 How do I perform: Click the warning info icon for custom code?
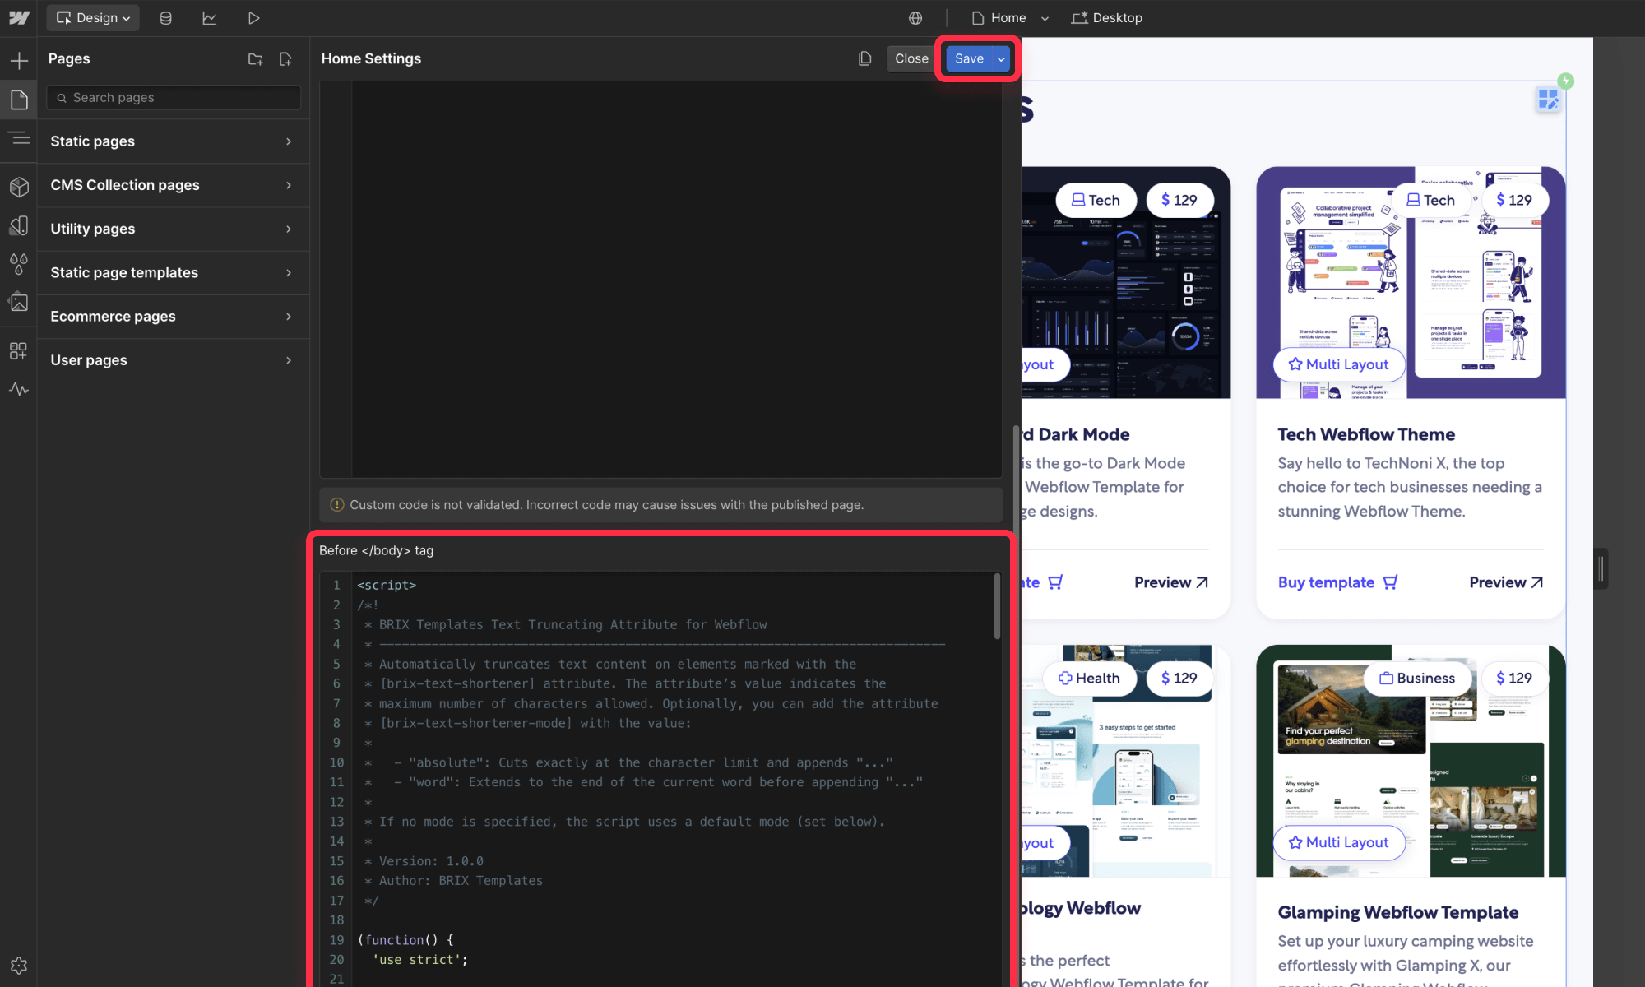336,505
